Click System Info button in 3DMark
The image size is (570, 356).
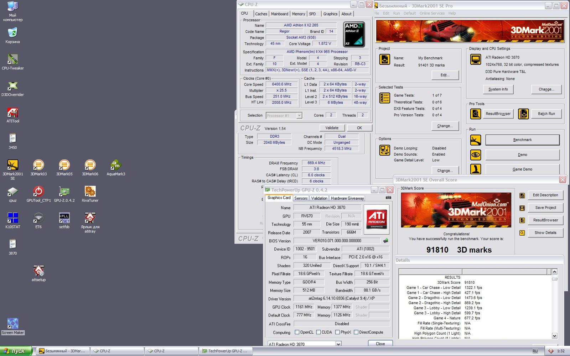point(498,89)
